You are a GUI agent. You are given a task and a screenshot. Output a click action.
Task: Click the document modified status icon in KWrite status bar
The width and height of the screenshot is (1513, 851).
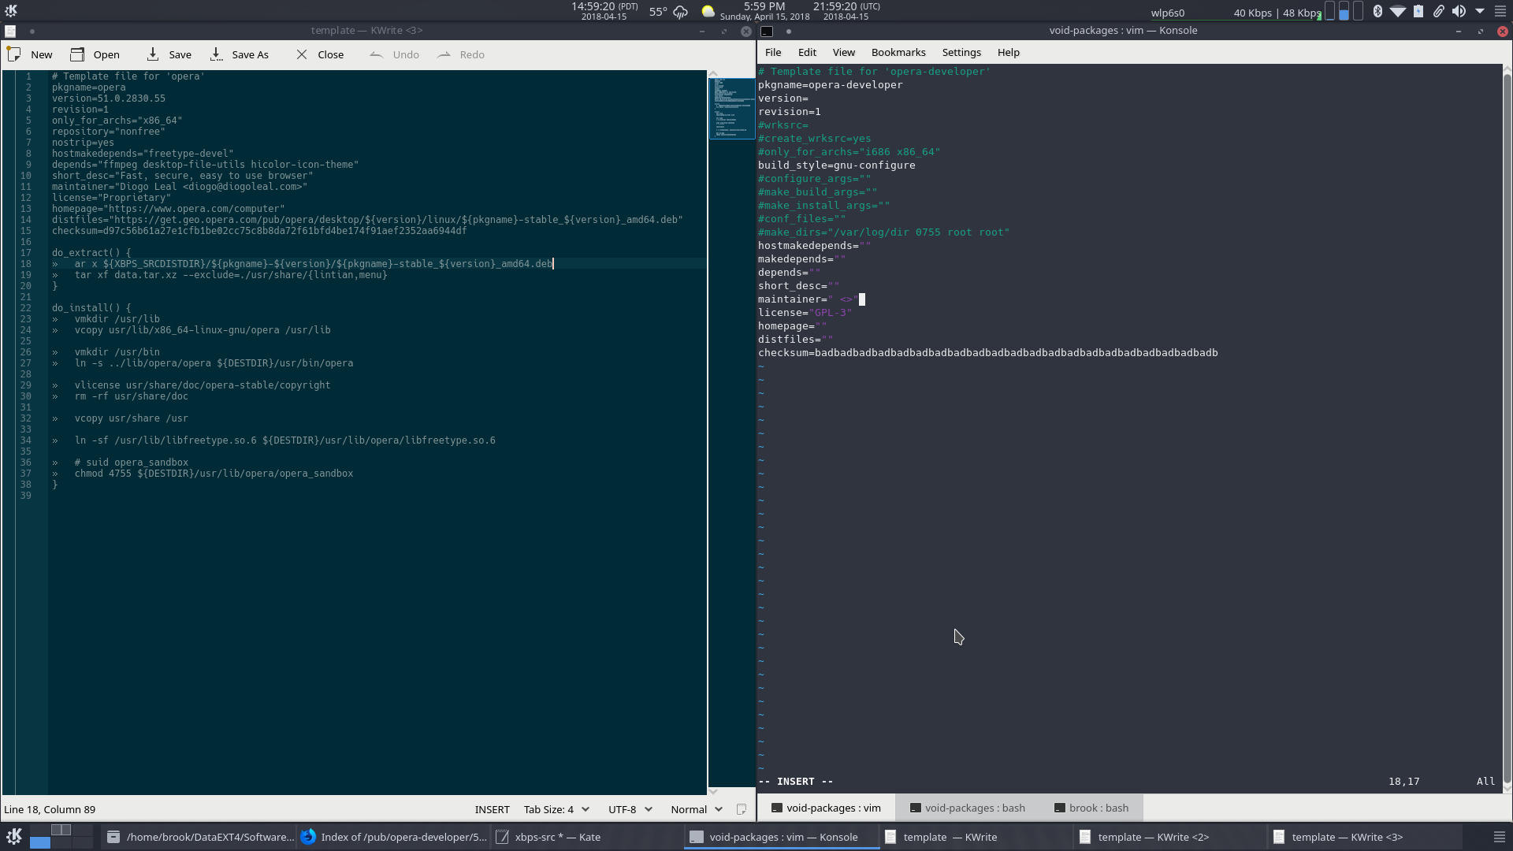coord(741,809)
